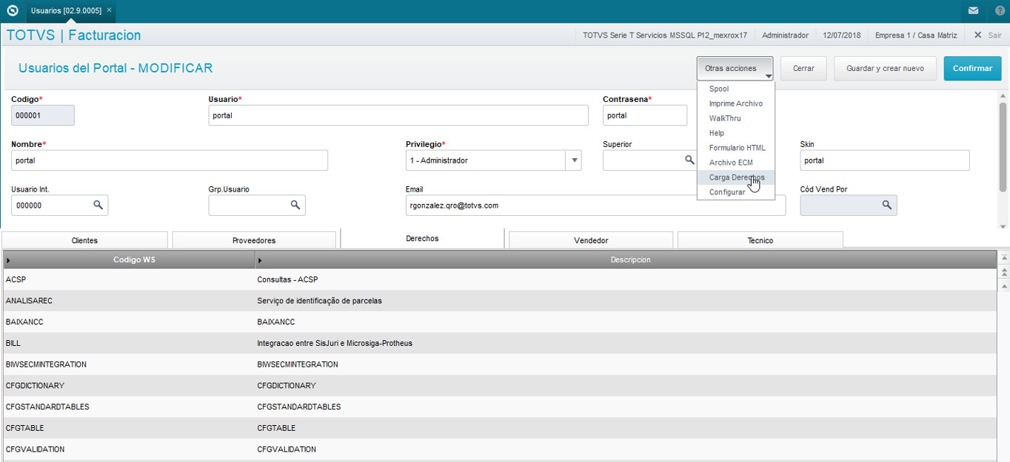Click the Email input field
Screen dimensions: 1010x462
point(595,205)
